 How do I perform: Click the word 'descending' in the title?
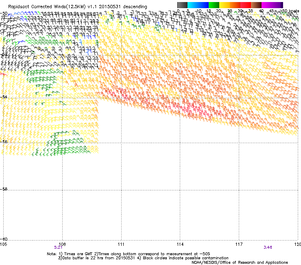135,7
